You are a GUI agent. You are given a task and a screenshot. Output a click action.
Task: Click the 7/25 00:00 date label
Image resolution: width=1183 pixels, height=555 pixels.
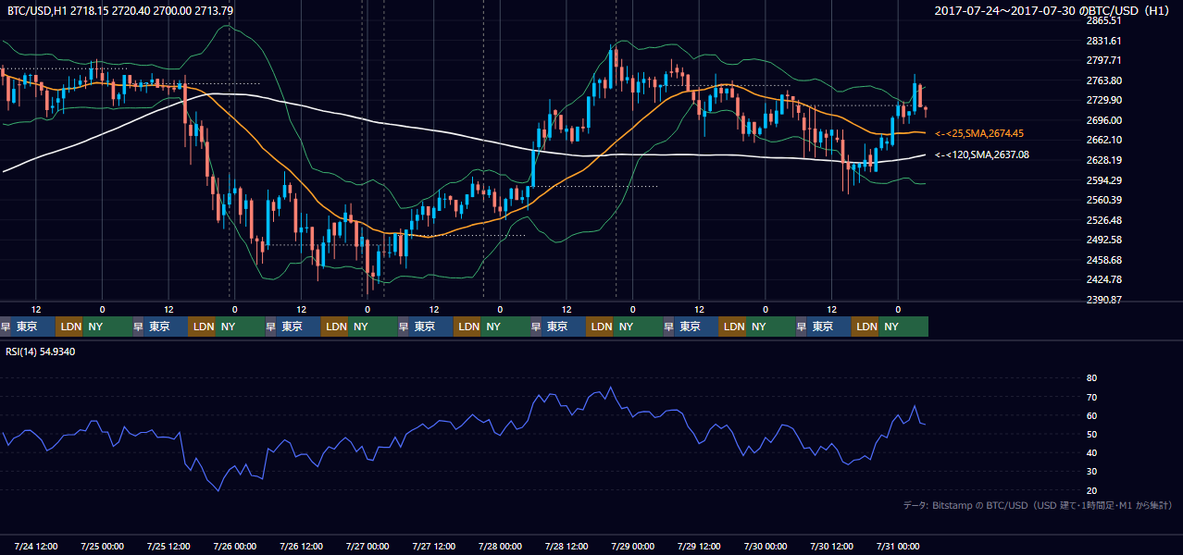(103, 546)
